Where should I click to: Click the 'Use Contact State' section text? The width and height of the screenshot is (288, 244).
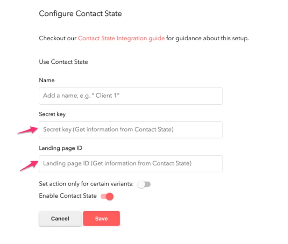click(63, 62)
